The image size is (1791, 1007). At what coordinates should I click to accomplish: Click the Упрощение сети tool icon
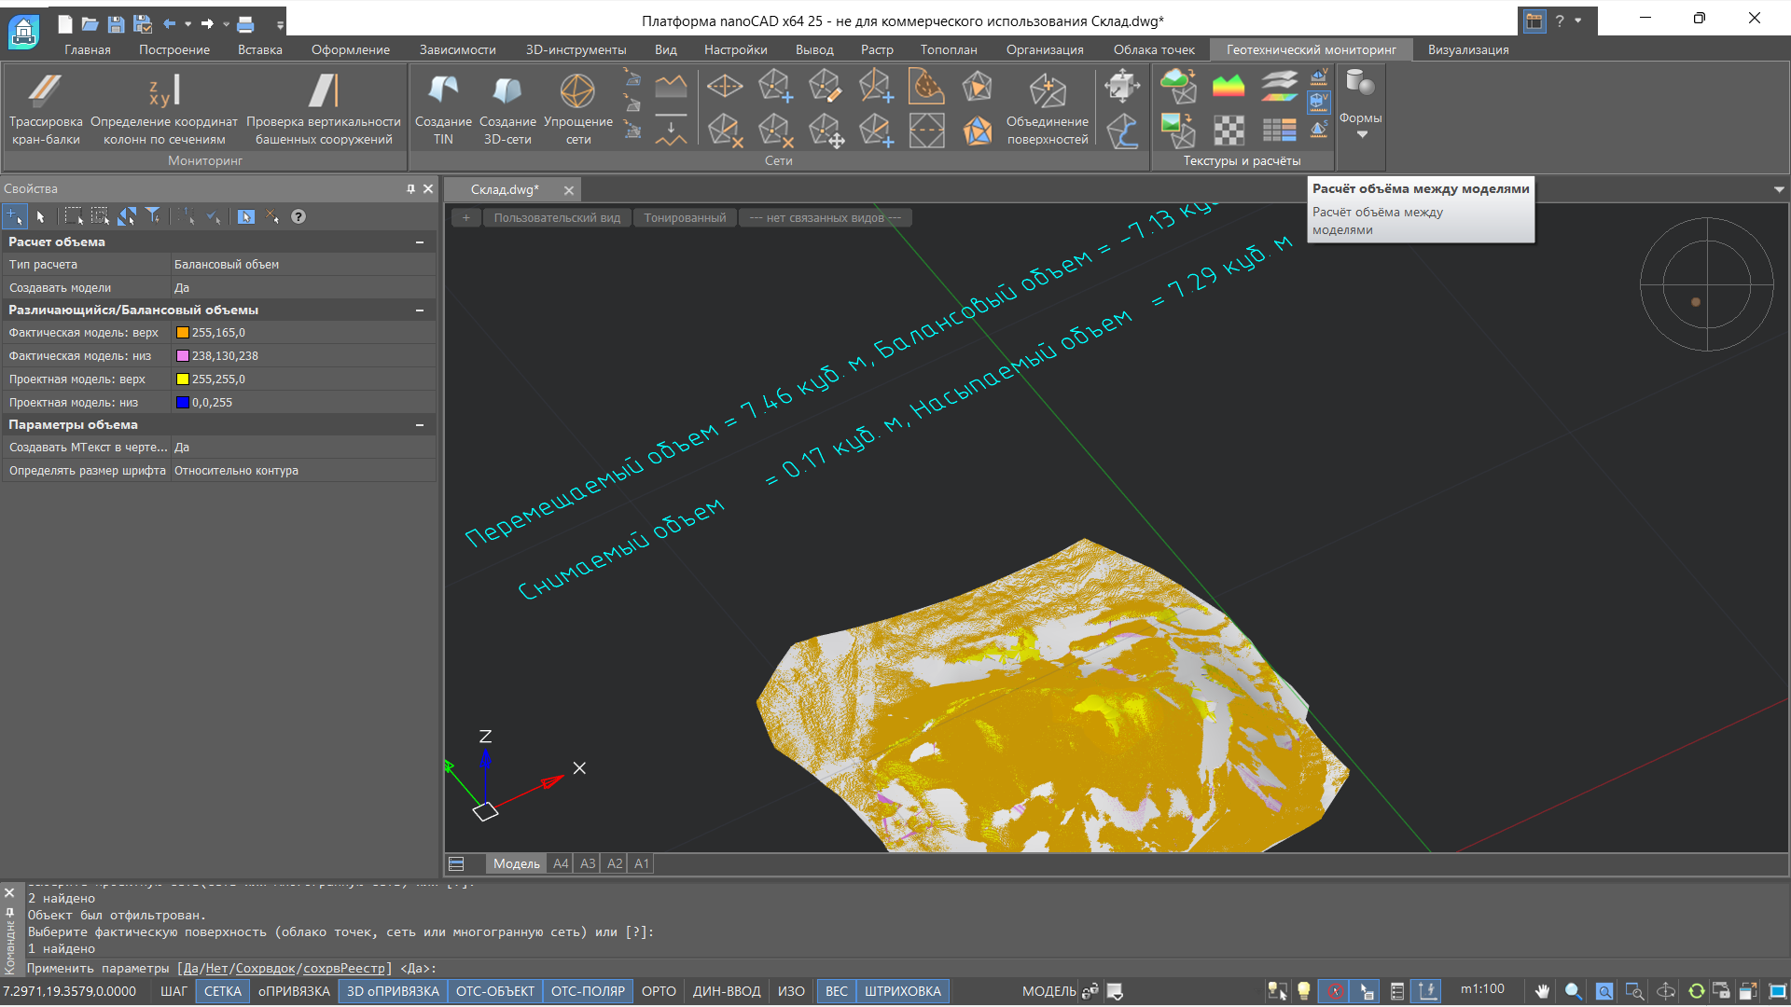pyautogui.click(x=577, y=91)
